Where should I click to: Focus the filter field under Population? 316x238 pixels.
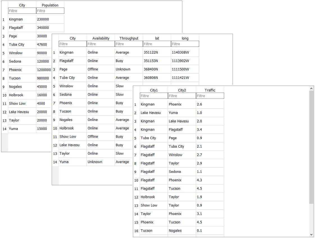click(50, 11)
